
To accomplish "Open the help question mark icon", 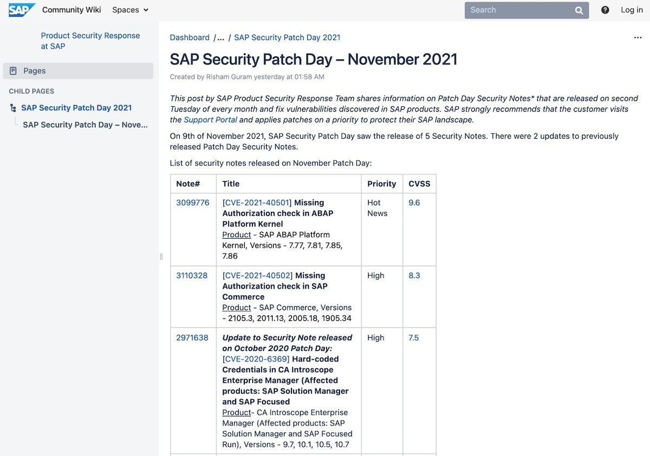I will pos(605,10).
